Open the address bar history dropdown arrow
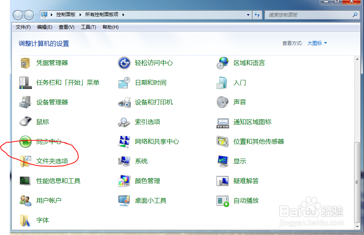Viewport: 364px width, 235px height. [x=248, y=15]
